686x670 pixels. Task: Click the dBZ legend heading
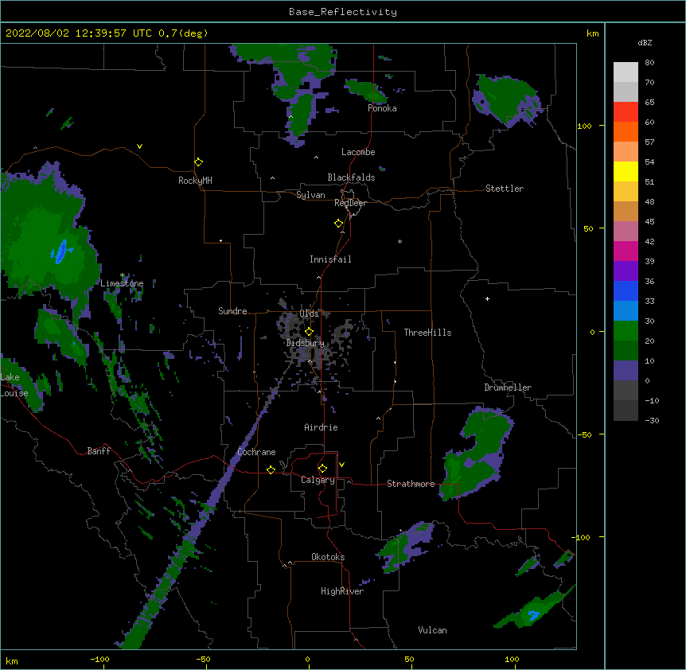(x=645, y=43)
